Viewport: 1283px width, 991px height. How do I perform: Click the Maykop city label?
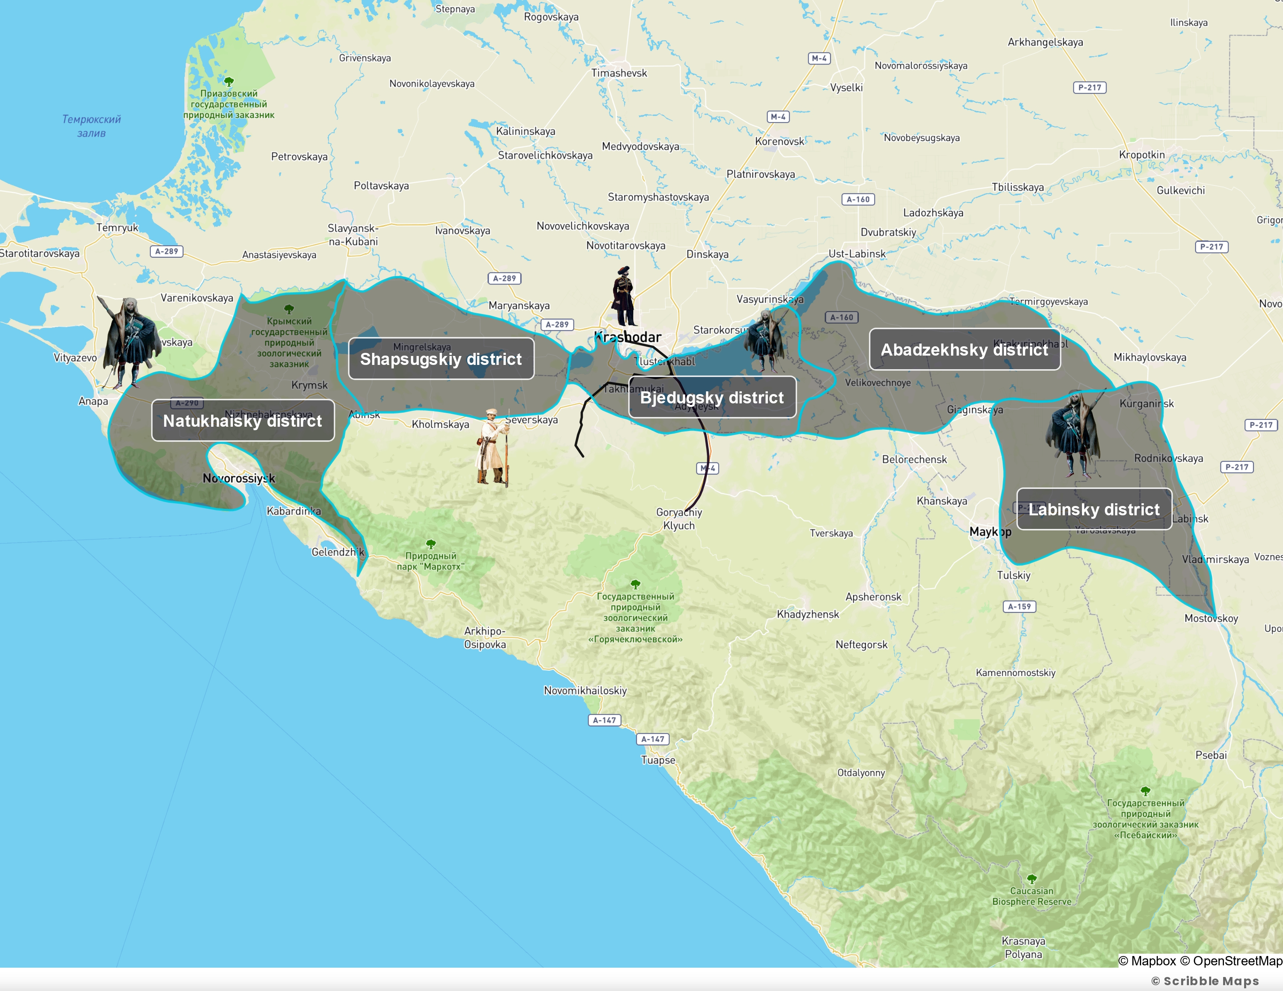(x=991, y=532)
